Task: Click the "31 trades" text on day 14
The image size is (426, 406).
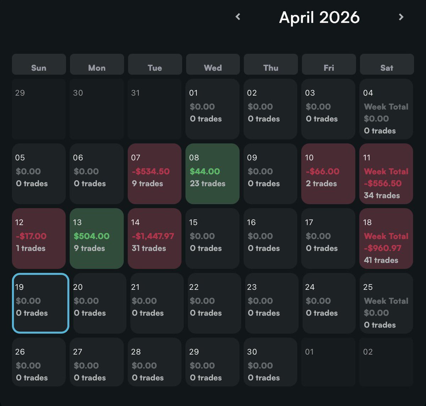Action: [x=149, y=248]
